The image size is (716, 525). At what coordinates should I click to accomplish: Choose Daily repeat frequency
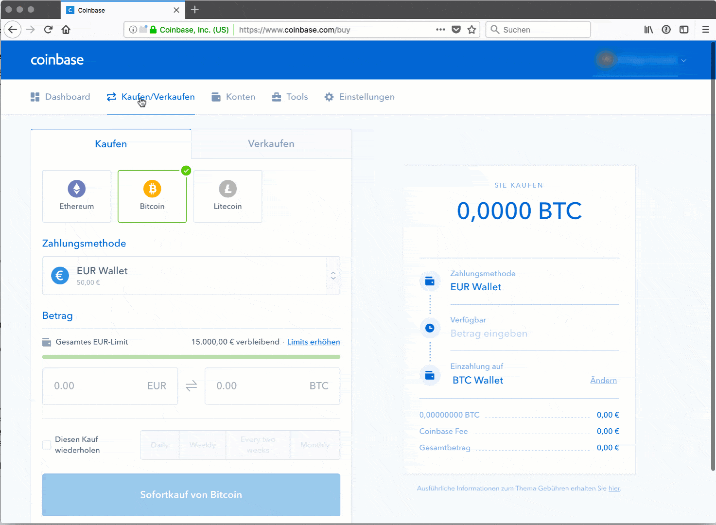159,445
